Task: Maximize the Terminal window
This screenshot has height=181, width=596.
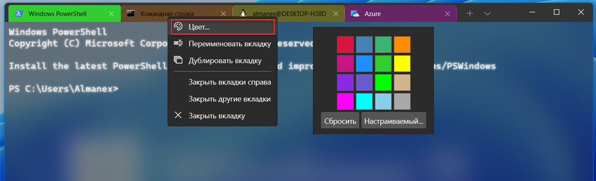Action: (x=556, y=12)
